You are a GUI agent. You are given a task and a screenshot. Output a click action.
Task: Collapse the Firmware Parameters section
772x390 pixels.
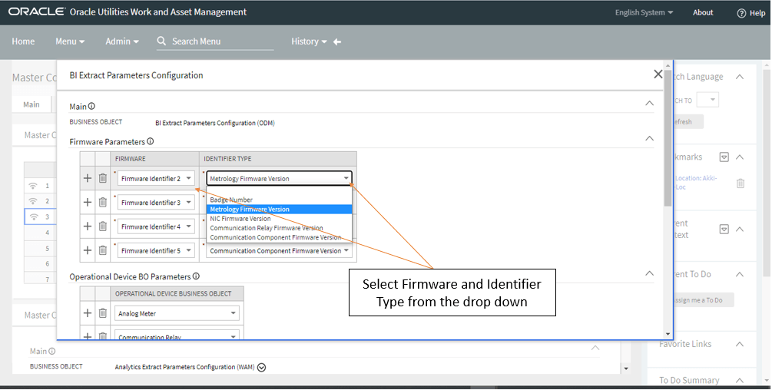coord(649,139)
